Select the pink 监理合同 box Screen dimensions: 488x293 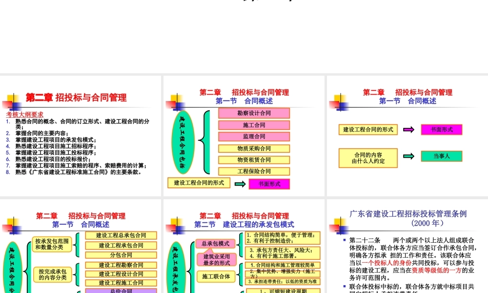click(254, 137)
